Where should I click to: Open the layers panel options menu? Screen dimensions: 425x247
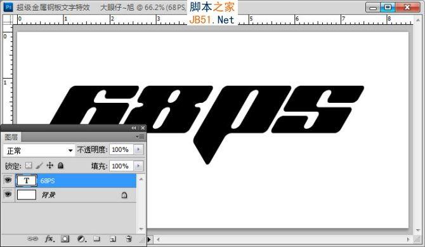pyautogui.click(x=140, y=137)
